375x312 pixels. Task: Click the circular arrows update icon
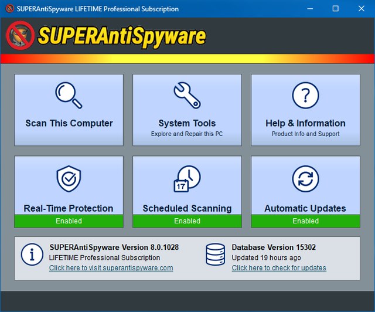[x=305, y=179]
